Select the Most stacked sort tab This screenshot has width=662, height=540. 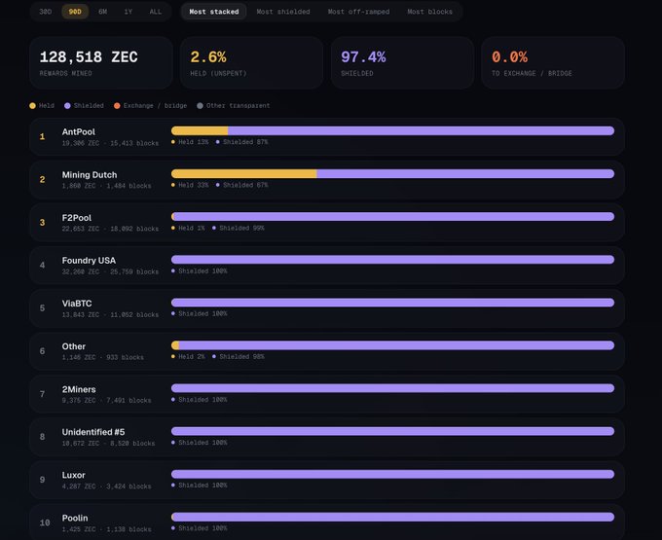point(214,12)
